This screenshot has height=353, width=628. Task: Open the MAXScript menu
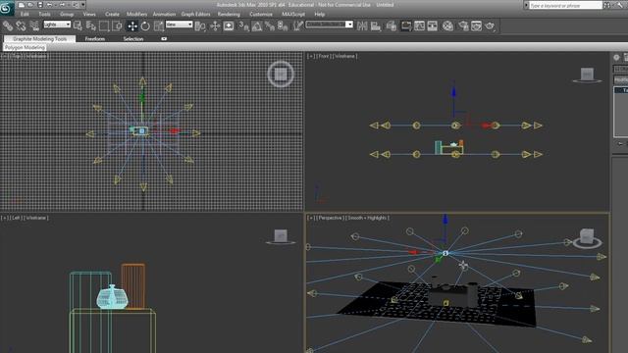293,14
